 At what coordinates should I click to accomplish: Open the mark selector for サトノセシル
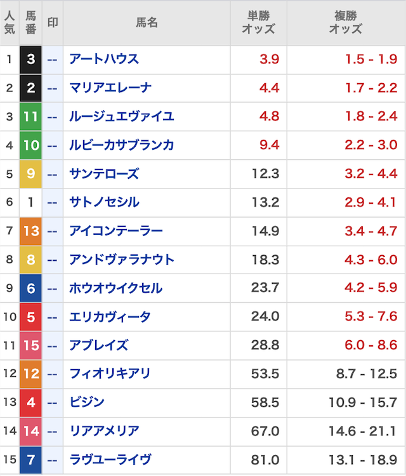point(53,202)
